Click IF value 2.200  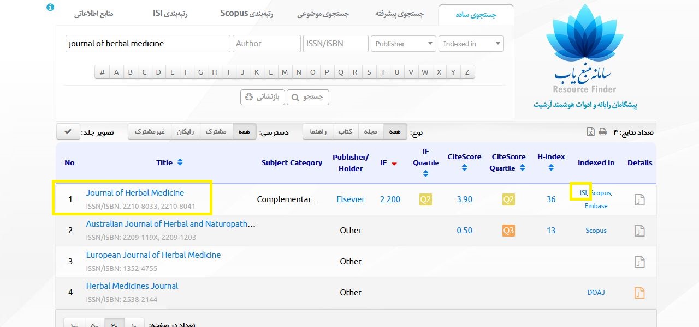pos(390,199)
